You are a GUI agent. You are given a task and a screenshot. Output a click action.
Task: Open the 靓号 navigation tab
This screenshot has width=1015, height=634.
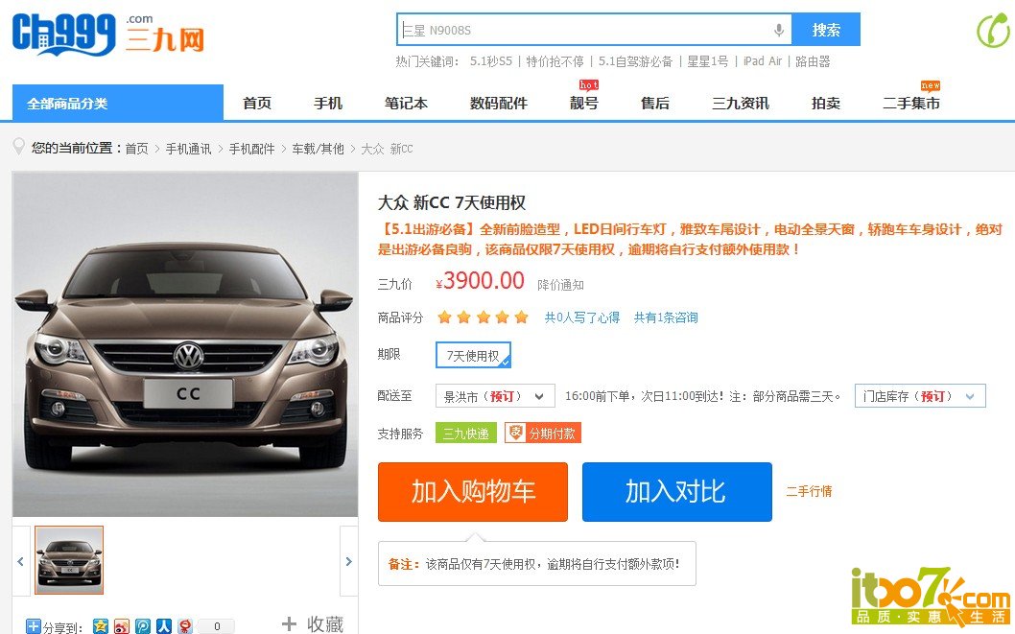pyautogui.click(x=584, y=103)
